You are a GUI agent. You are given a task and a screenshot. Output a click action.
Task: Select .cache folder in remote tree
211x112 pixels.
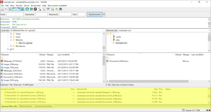coord(118,37)
